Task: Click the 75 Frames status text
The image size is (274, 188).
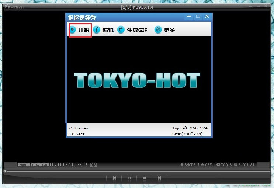Action: [x=78, y=128]
